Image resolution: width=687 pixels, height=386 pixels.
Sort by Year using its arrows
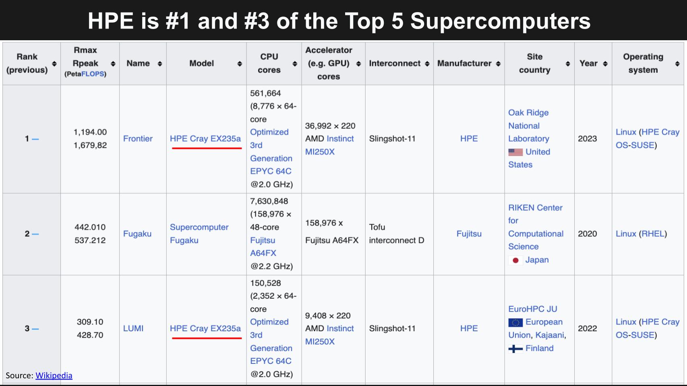click(605, 64)
